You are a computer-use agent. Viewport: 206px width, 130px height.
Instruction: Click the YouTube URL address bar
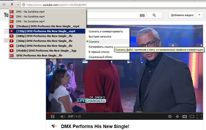coord(113,5)
